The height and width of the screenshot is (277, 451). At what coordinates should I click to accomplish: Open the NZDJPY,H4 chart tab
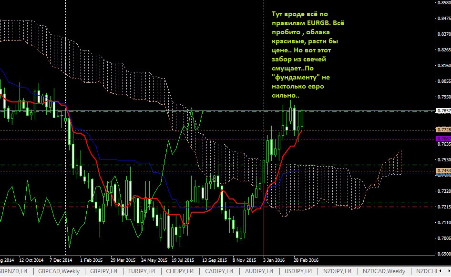click(x=338, y=271)
